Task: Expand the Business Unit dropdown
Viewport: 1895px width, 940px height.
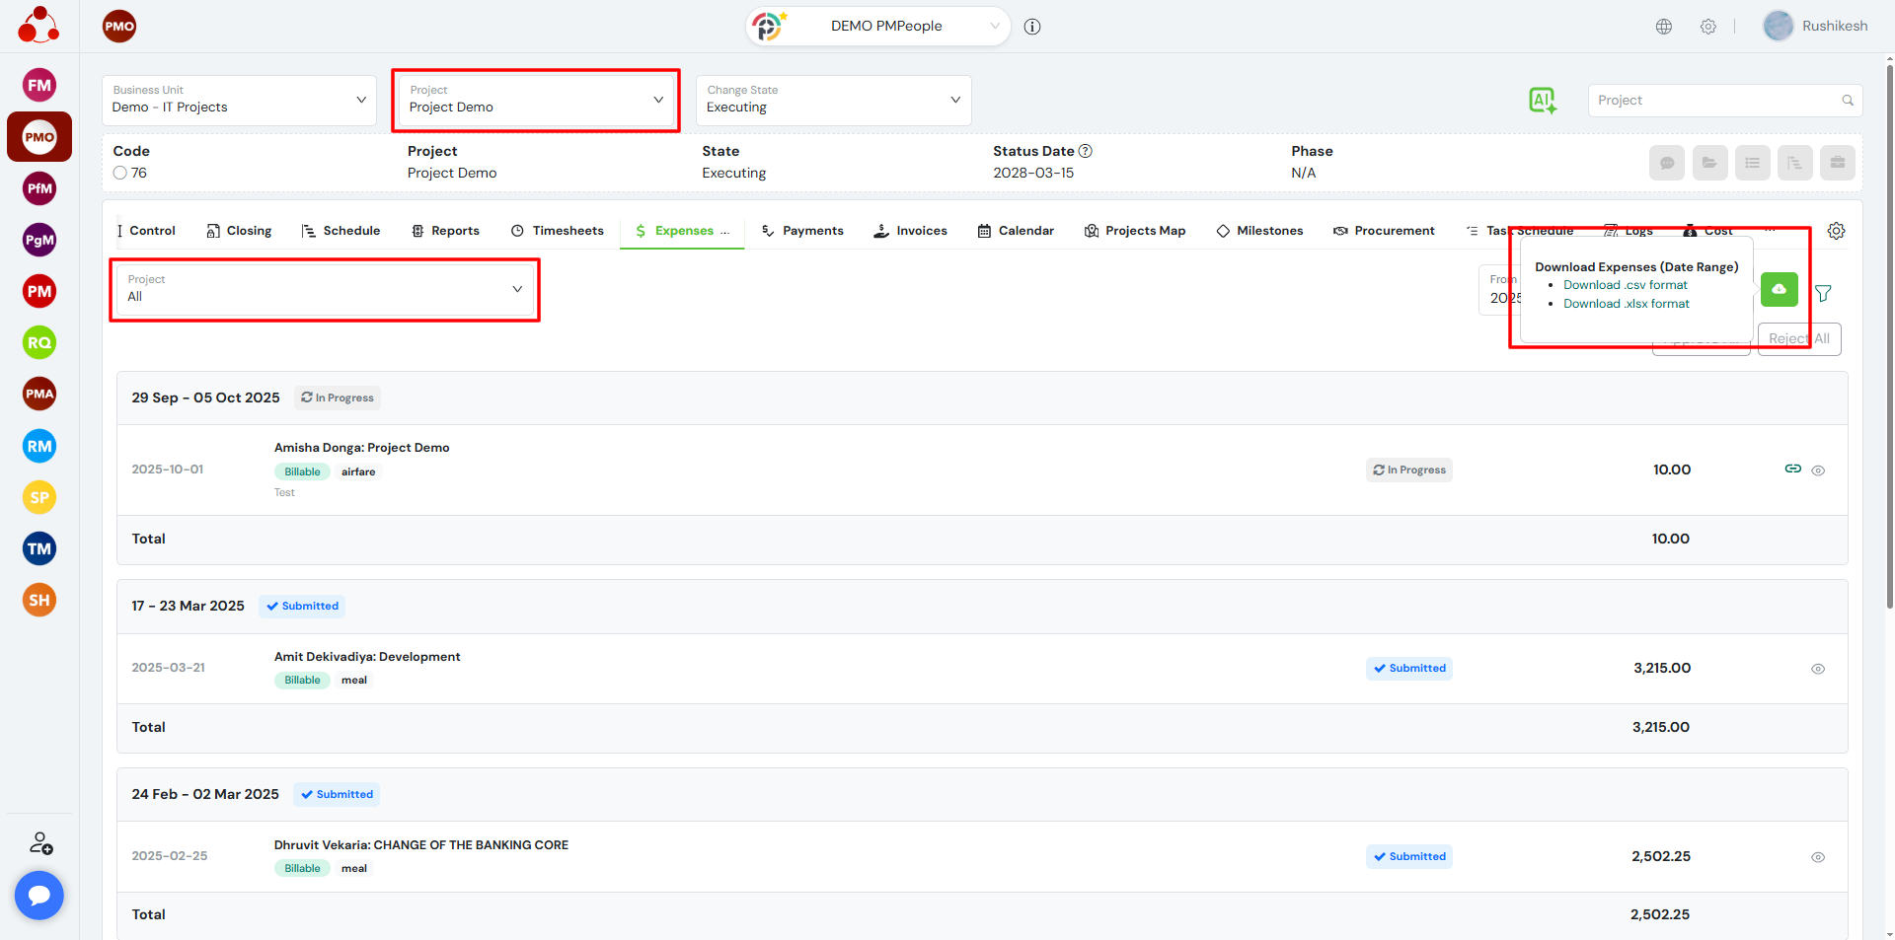Action: pos(239,101)
